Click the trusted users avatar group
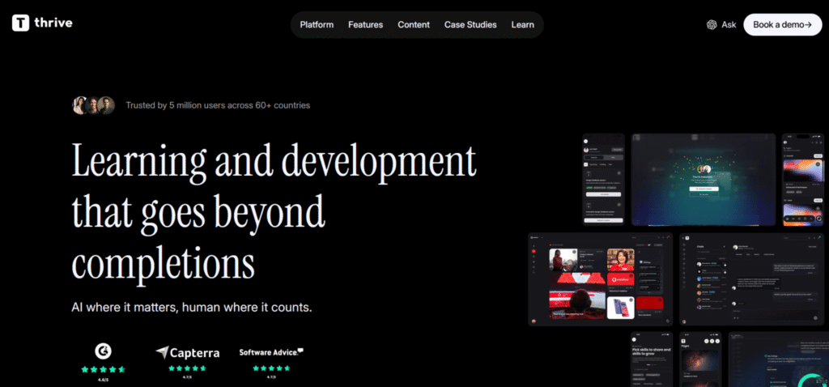The width and height of the screenshot is (829, 387). click(x=94, y=105)
